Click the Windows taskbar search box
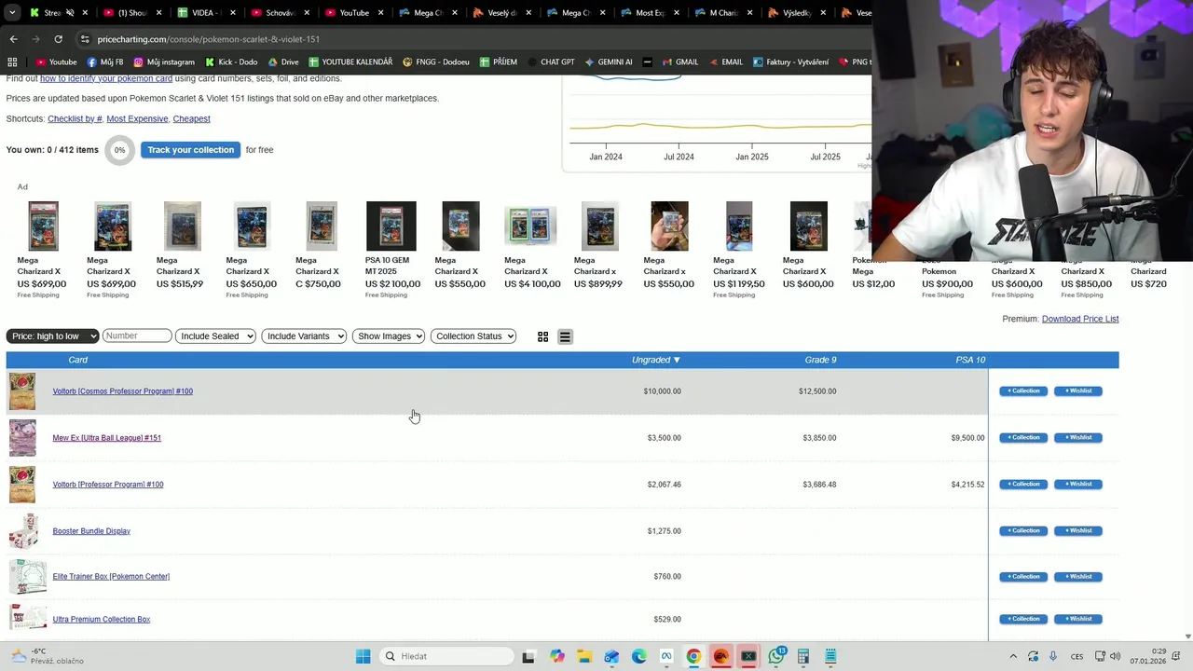This screenshot has height=671, width=1193. click(446, 656)
